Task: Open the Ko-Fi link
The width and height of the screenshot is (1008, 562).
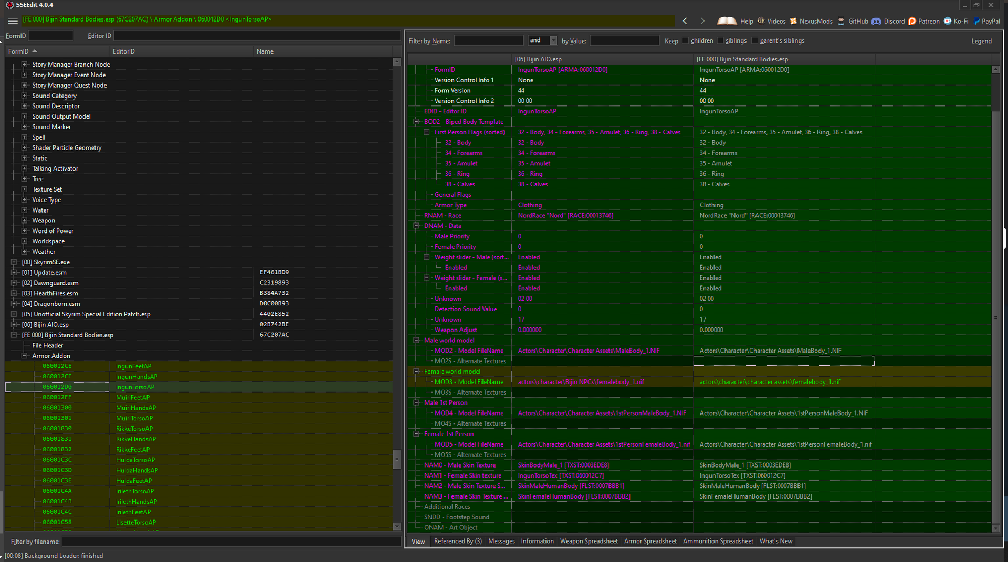Action: pyautogui.click(x=956, y=21)
